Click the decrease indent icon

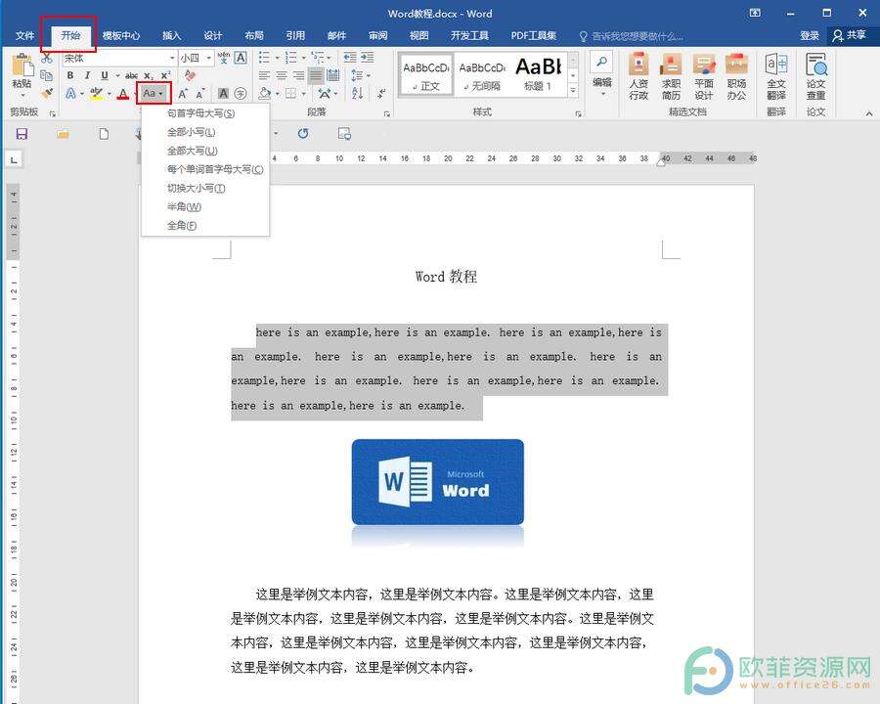point(350,58)
